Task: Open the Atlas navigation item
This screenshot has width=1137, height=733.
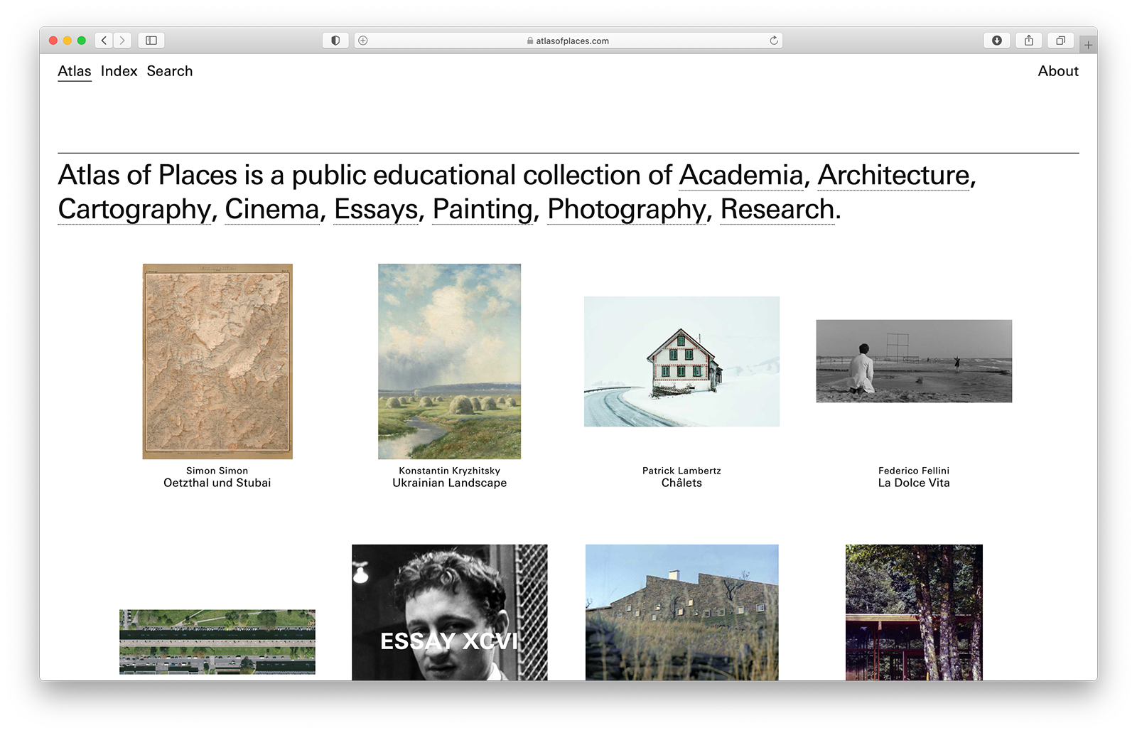Action: click(x=75, y=71)
